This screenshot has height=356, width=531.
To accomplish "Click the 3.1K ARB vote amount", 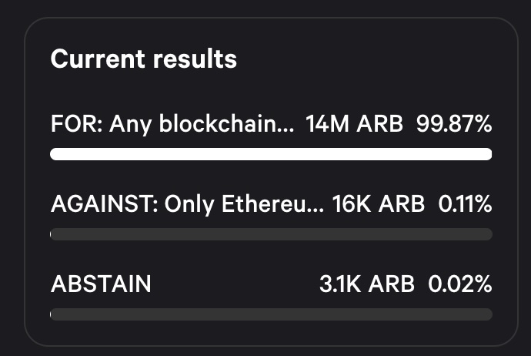I will (367, 284).
